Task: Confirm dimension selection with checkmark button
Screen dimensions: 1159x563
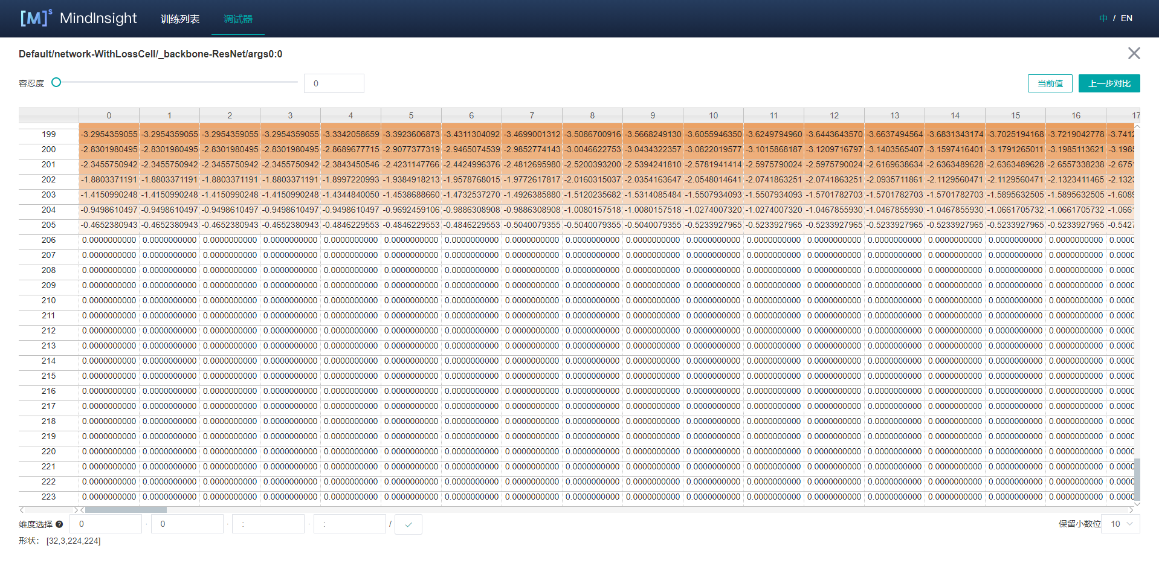Action: point(408,524)
